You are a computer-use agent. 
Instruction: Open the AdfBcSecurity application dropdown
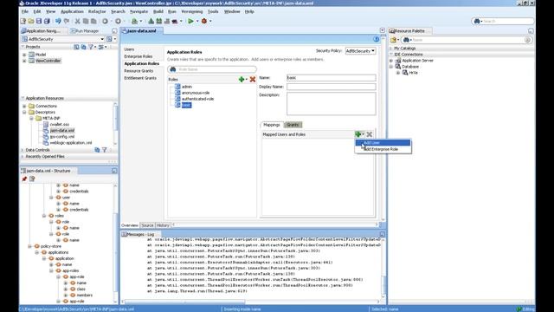[x=102, y=39]
